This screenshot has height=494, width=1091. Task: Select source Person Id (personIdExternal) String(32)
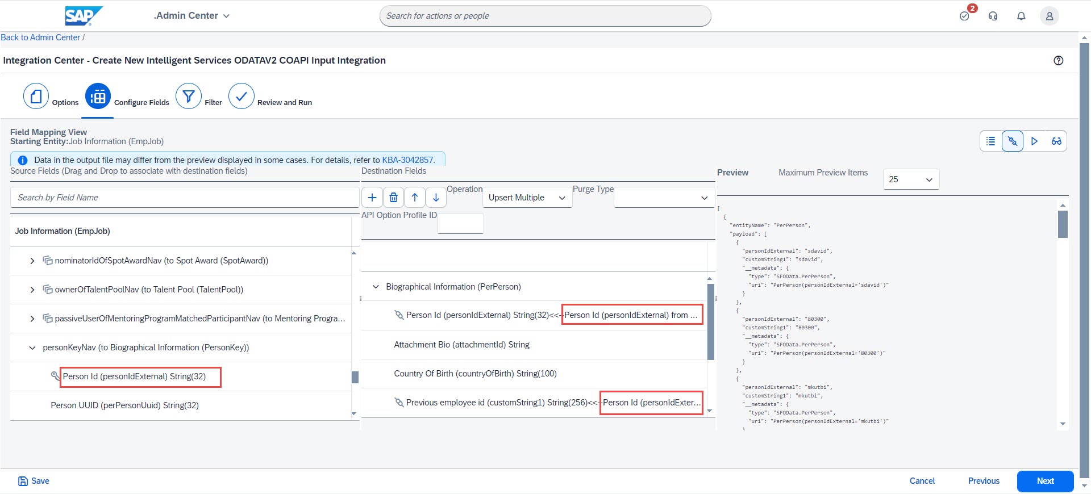click(134, 376)
